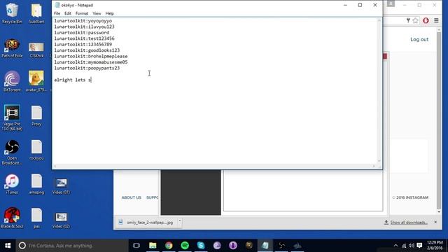Viewport: 448px width, 252px height.
Task: Open the browser hamburger menu
Action: 436,20
